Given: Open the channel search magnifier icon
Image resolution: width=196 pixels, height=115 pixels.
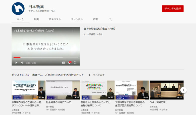Looking at the screenshot, I should click(x=110, y=19).
